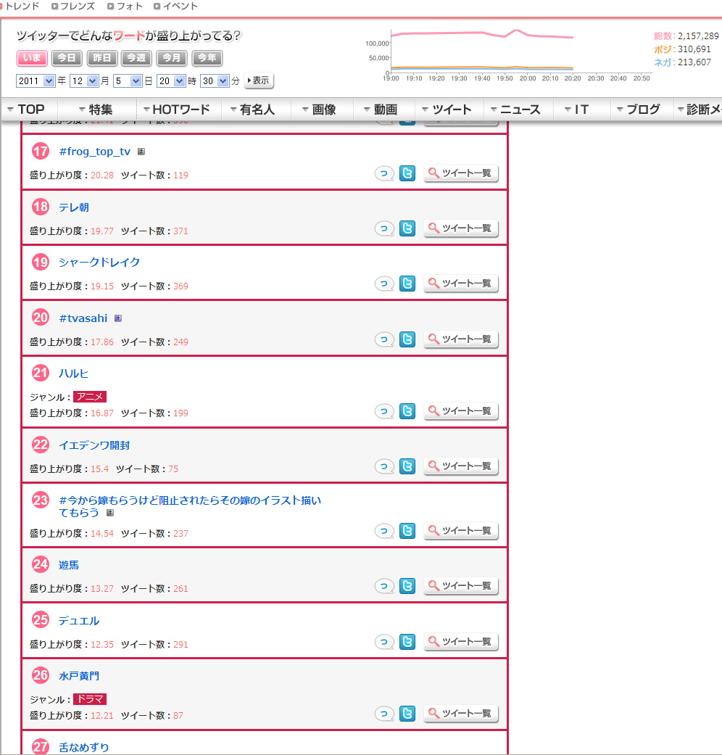Image resolution: width=722 pixels, height=755 pixels.
Task: Open the minute dropdown showing 30
Action: (x=214, y=81)
